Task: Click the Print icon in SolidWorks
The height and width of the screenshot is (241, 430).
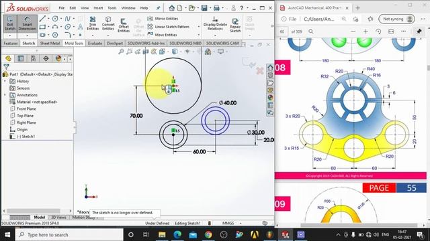Action: tap(216, 8)
